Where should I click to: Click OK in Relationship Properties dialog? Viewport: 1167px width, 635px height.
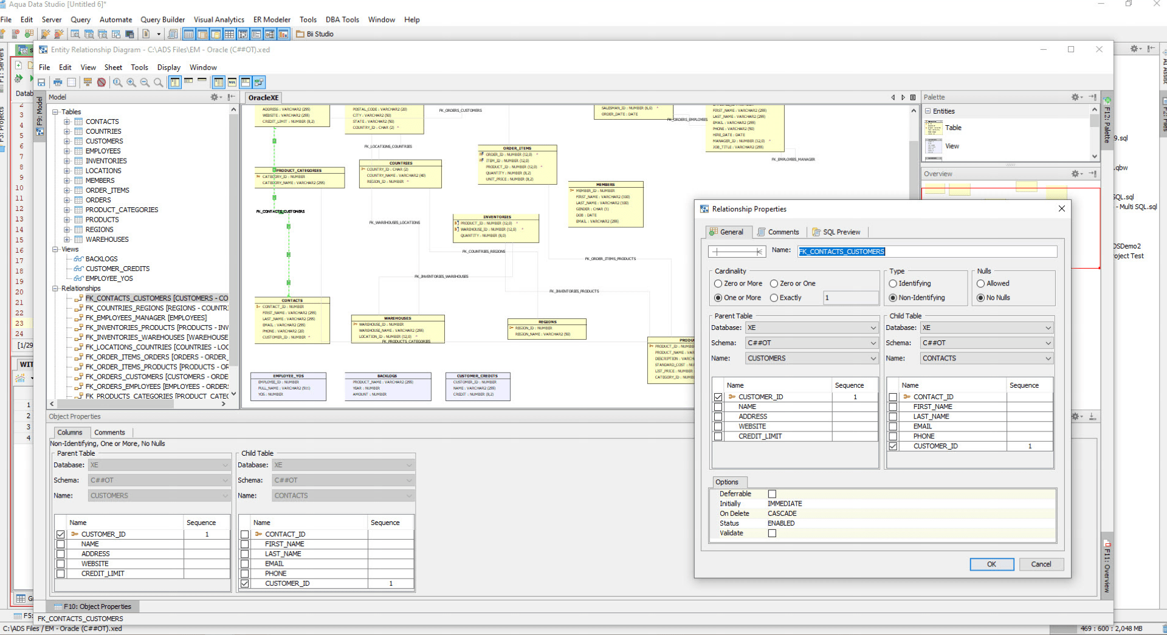(991, 565)
